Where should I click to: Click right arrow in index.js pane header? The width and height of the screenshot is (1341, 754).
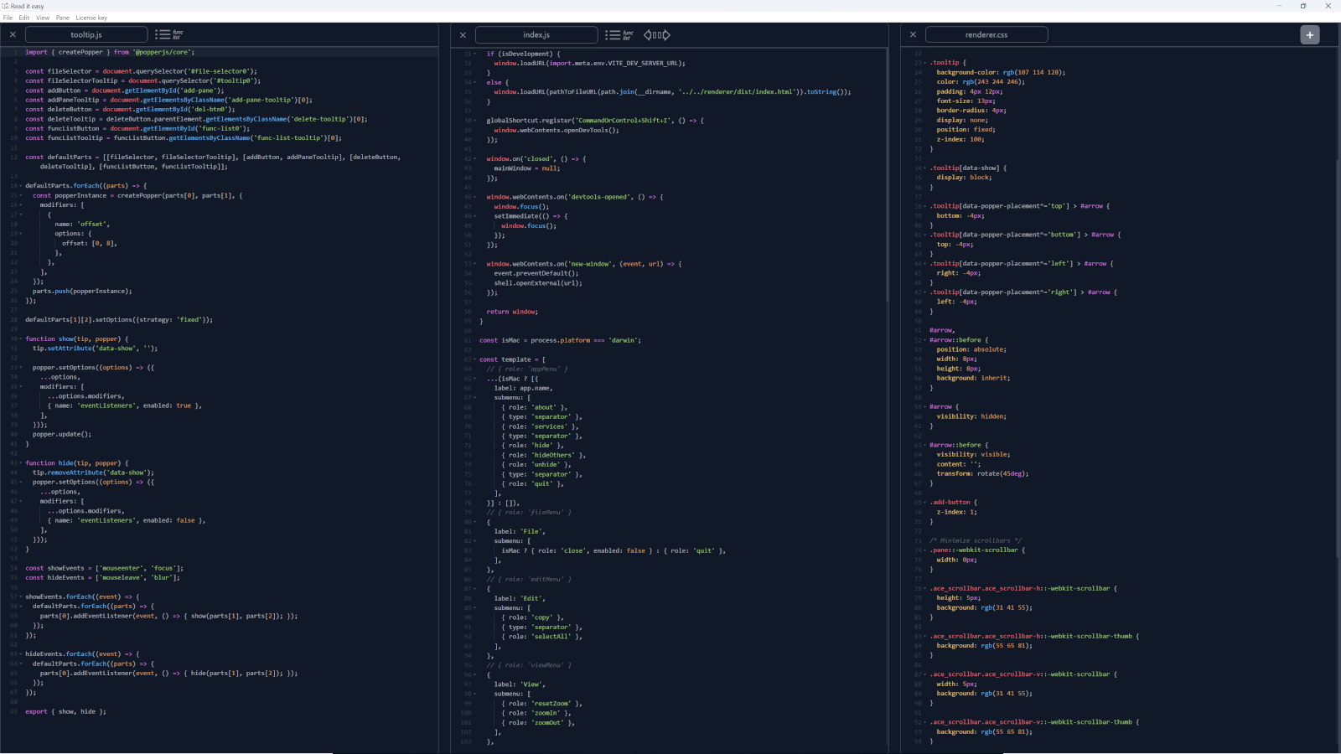[x=666, y=34]
